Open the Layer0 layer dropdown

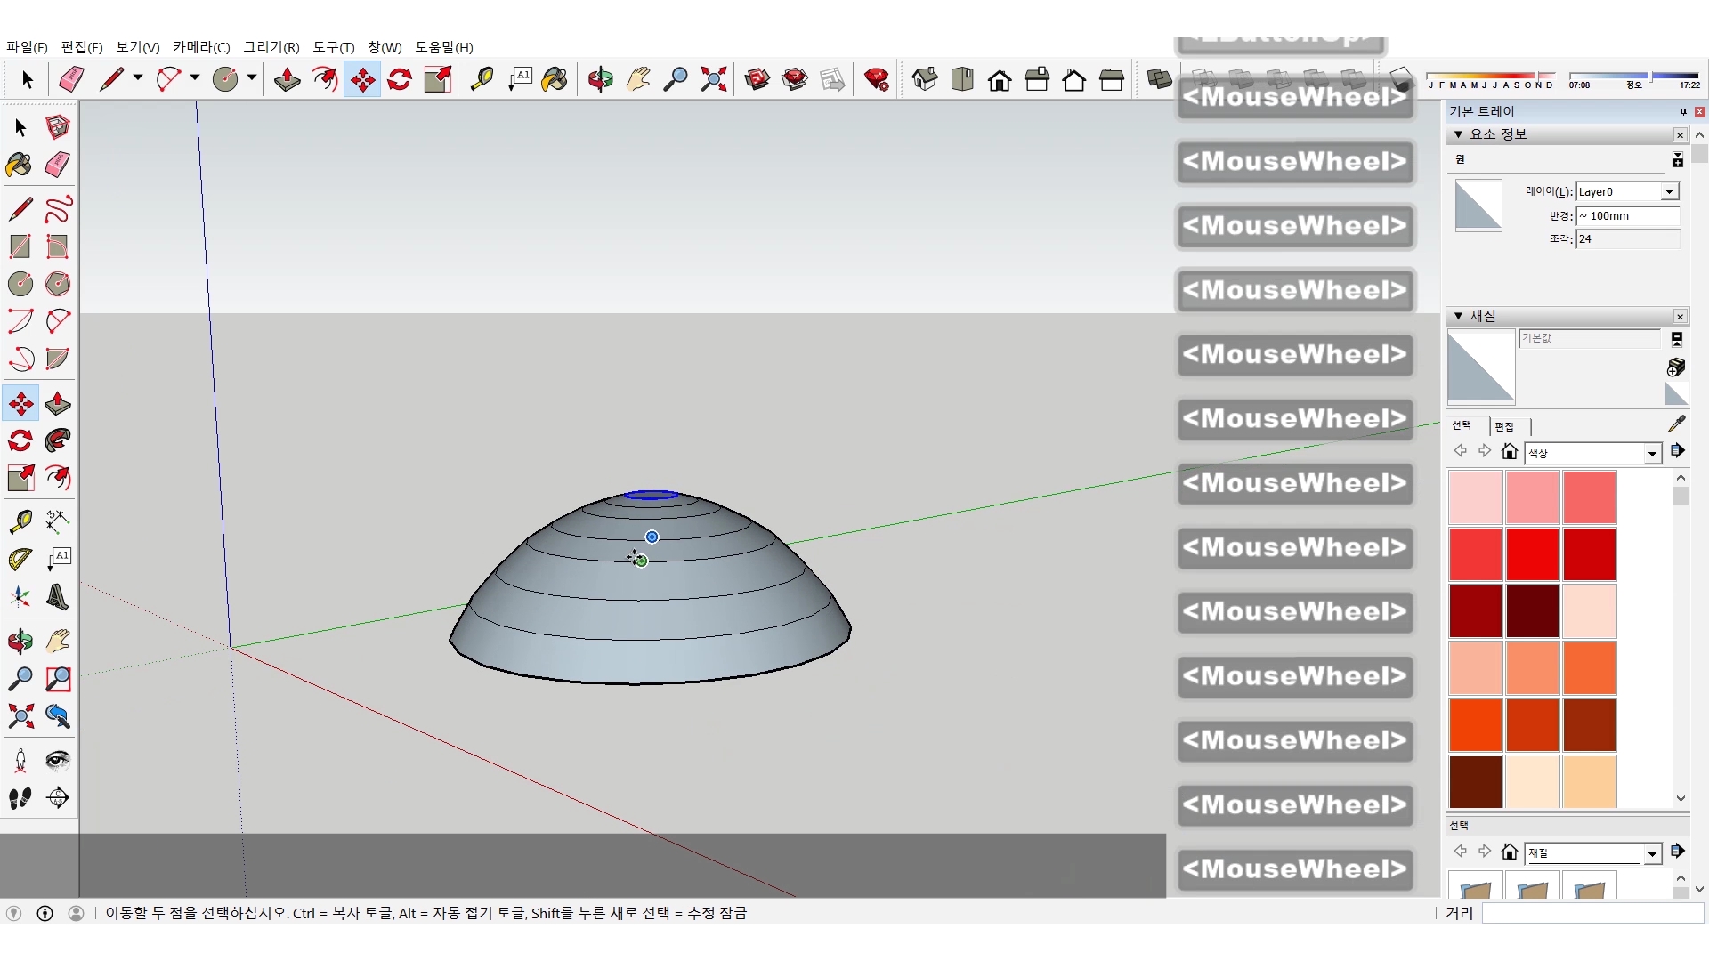(1669, 192)
